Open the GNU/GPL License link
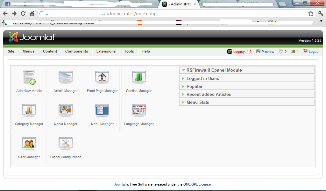The width and height of the screenshot is (326, 191). tap(197, 184)
